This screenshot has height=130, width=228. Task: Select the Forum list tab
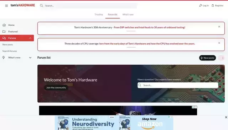113,15
